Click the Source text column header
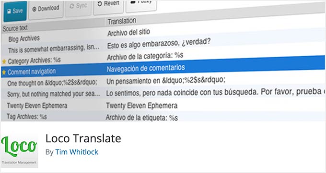The height and width of the screenshot is (173, 326). tap(15, 28)
